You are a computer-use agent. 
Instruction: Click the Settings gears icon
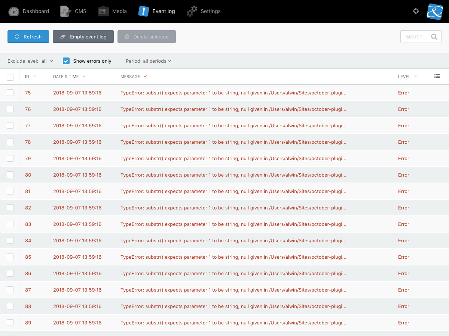pos(192,11)
